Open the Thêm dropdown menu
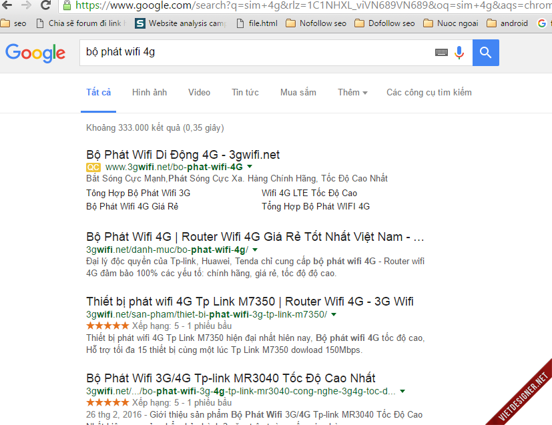The image size is (552, 425). click(352, 92)
